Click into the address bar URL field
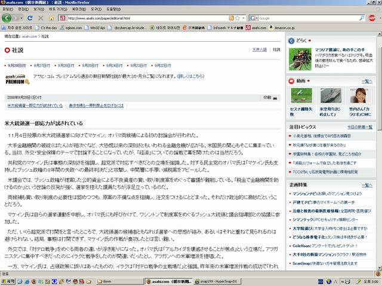Viewport: 382px width, 286px height. click(x=147, y=18)
